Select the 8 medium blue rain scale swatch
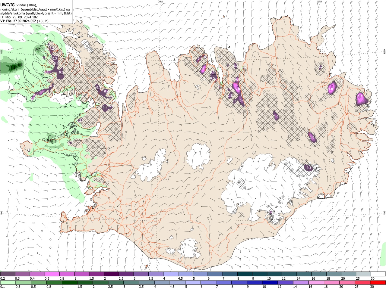This screenshot has height=289, width=386. pyautogui.click(x=239, y=282)
